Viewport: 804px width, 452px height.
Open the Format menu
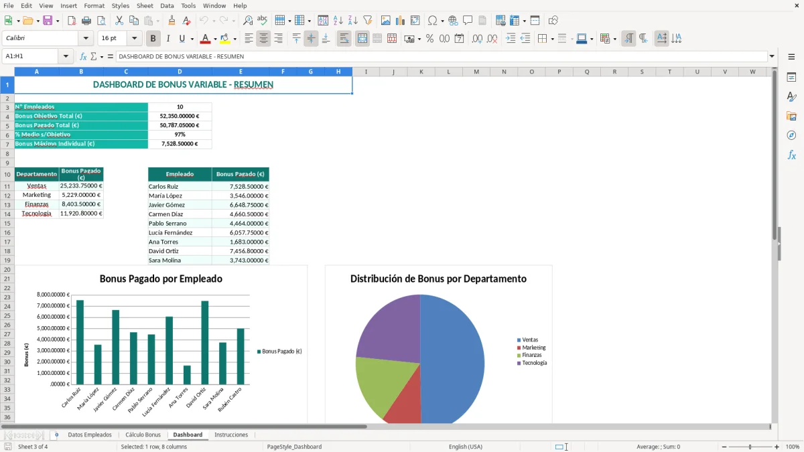coord(94,5)
